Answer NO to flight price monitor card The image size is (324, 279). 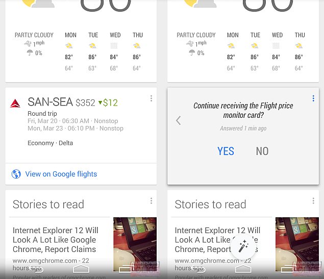(262, 151)
